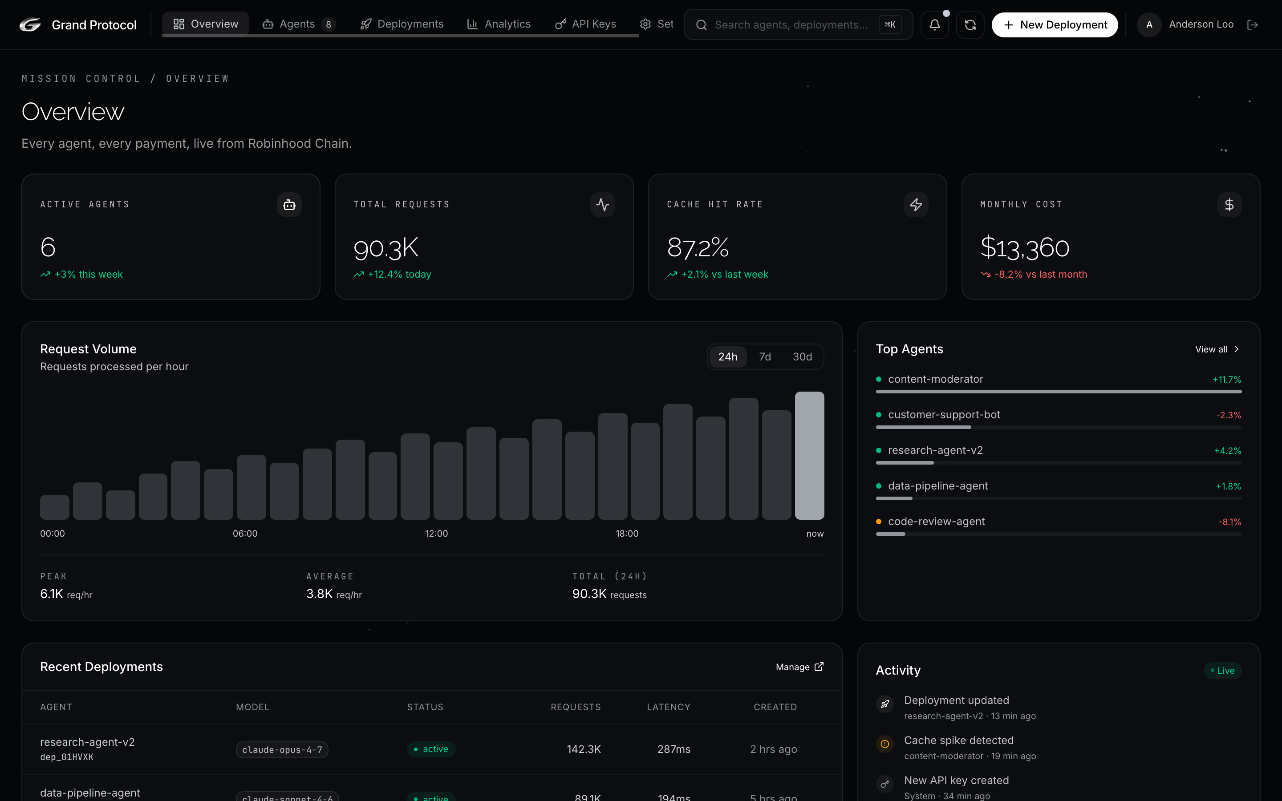
Task: Select the 7d time range
Action: [765, 356]
